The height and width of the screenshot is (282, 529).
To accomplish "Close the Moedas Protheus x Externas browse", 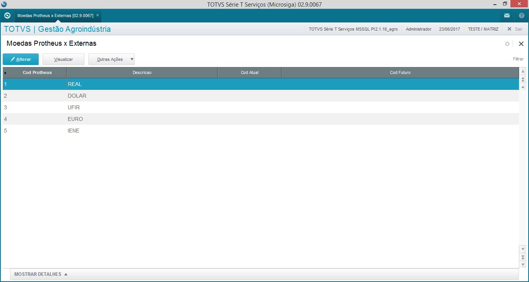I will [521, 44].
